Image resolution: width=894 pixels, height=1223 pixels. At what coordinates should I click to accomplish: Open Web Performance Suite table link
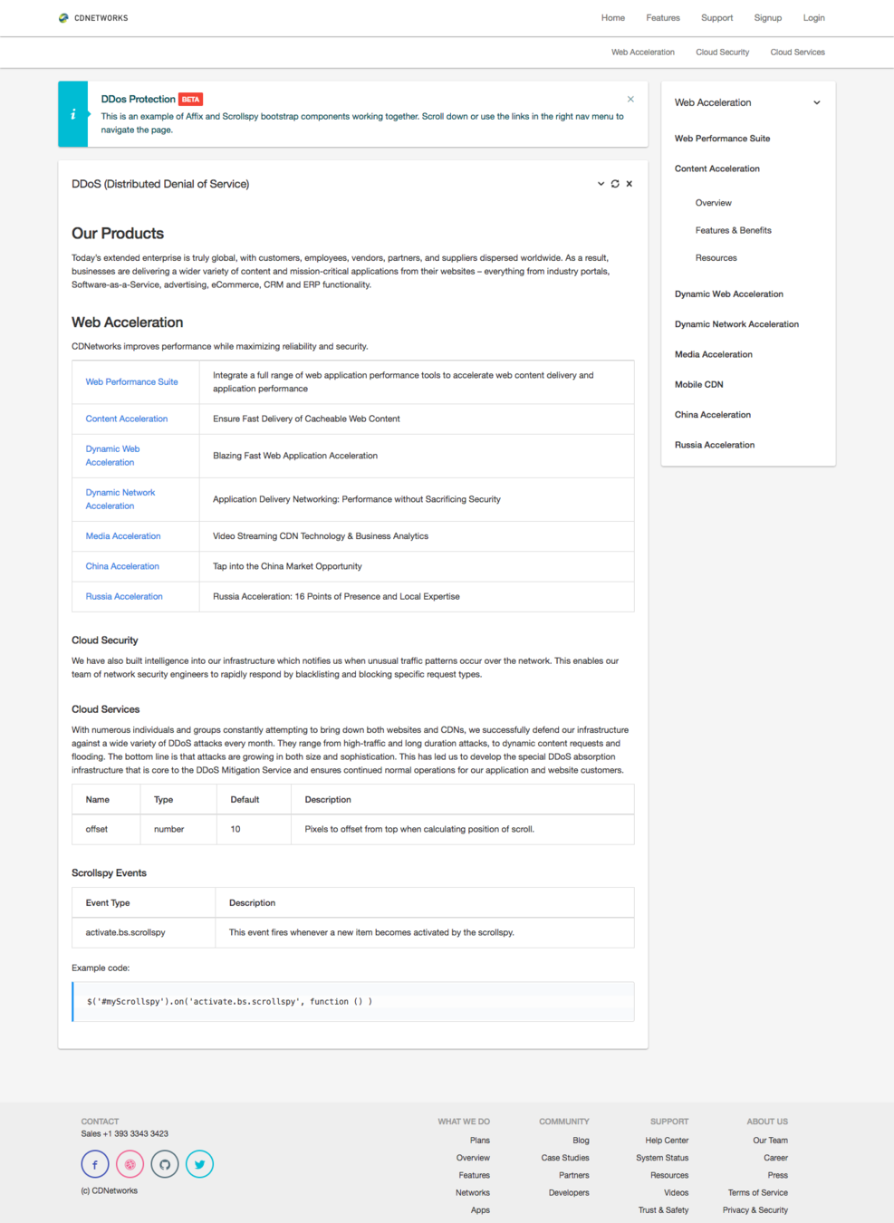tap(132, 382)
